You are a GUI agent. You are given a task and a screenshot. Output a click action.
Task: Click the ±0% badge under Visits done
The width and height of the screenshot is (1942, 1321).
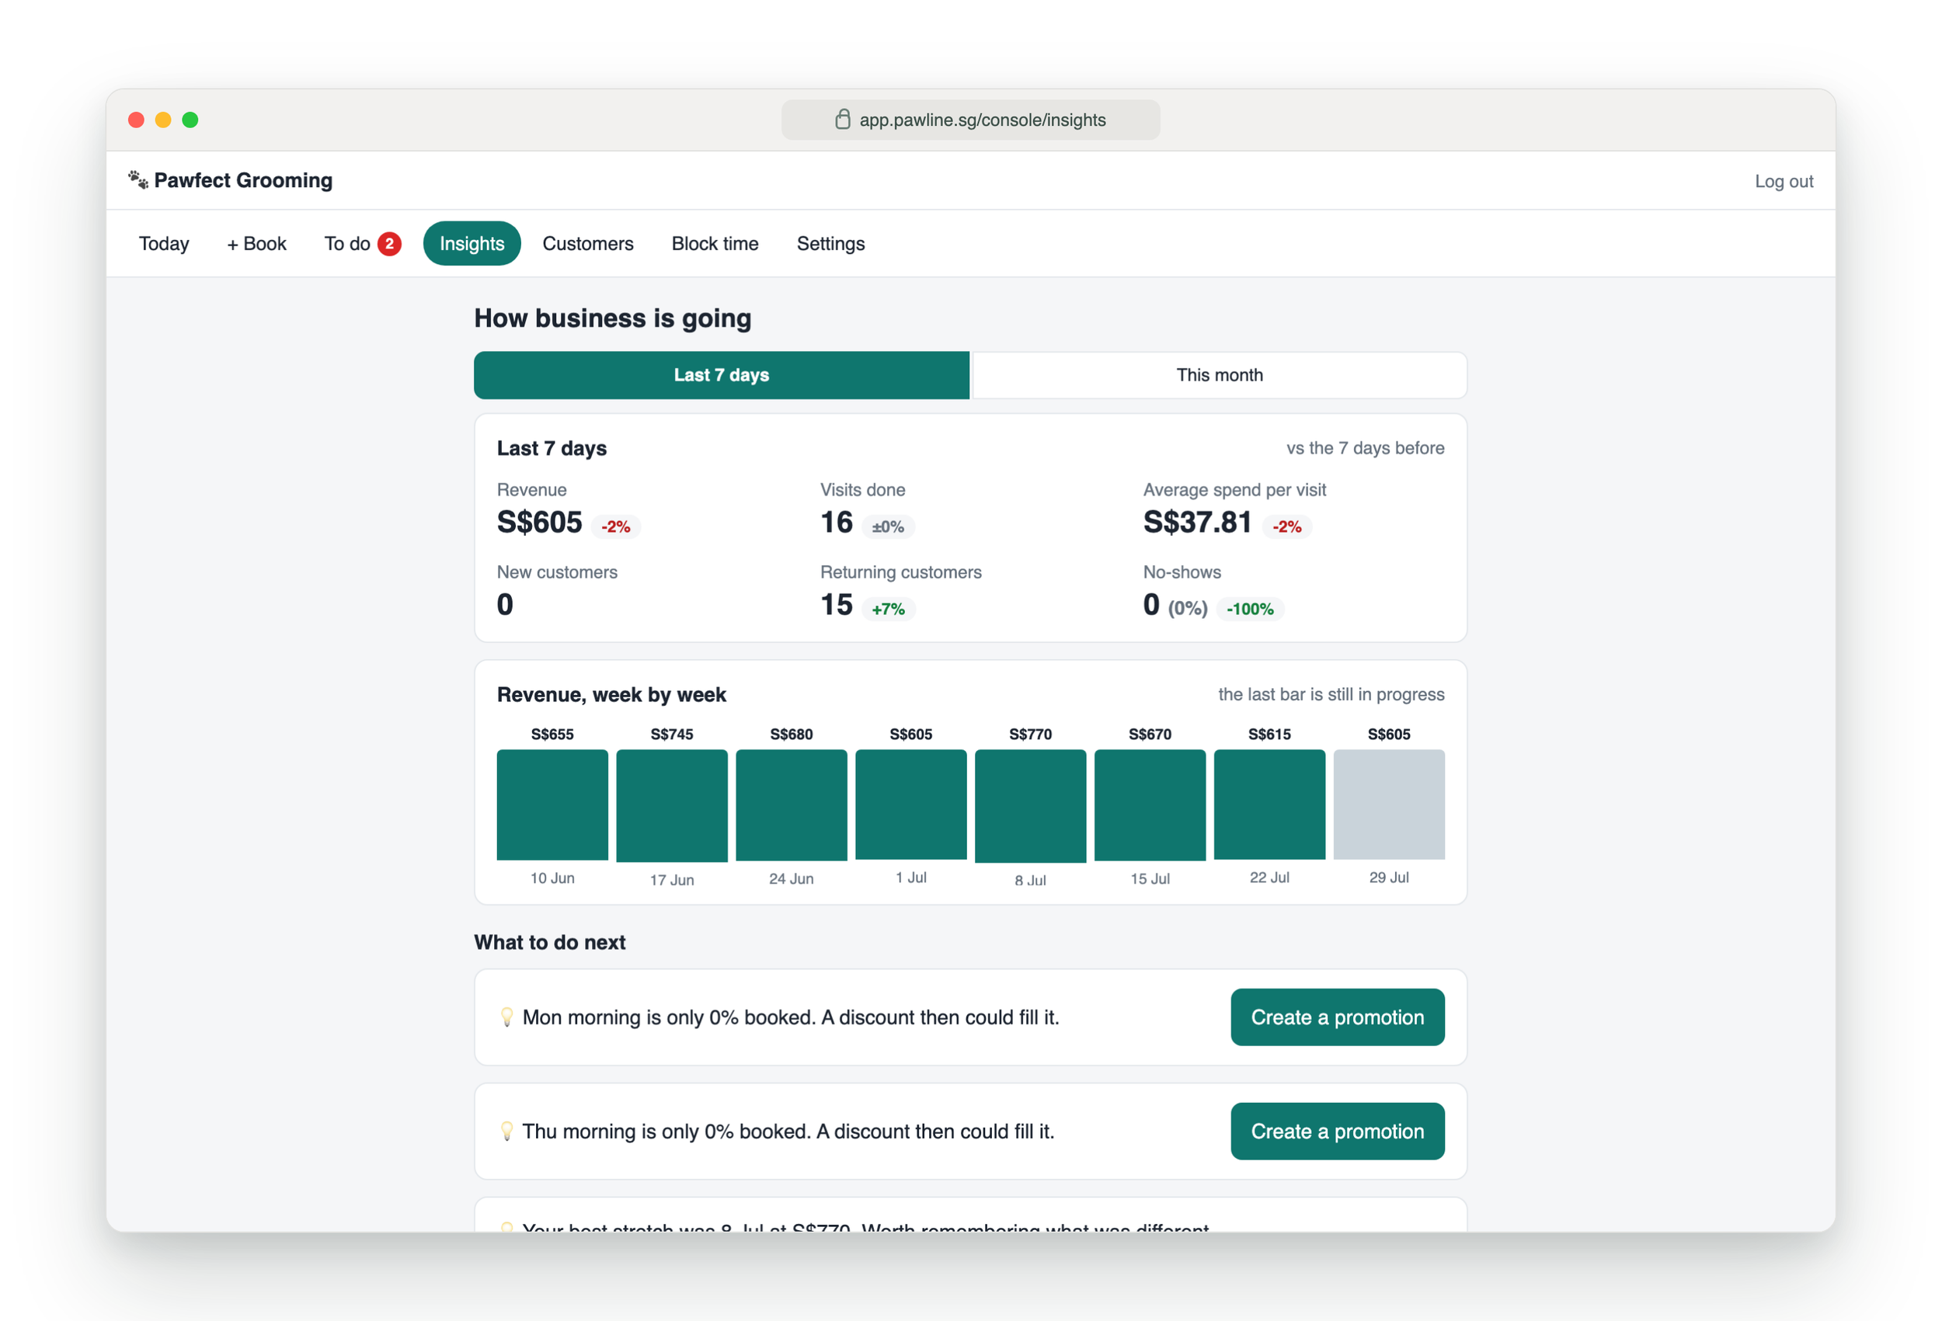coord(887,527)
